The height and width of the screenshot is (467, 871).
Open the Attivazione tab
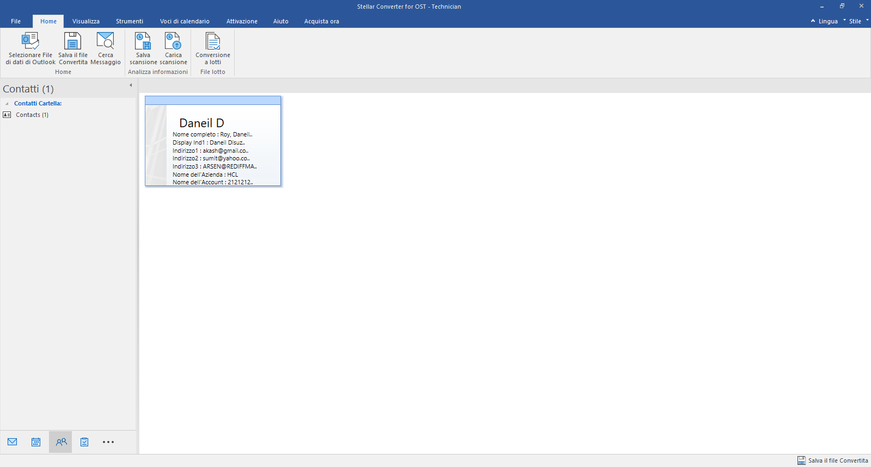(242, 21)
